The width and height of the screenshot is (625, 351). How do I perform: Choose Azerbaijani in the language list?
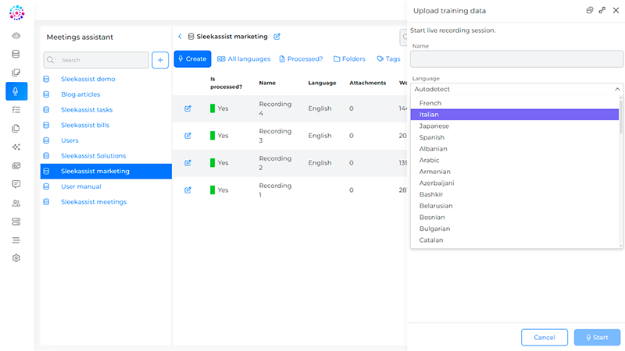pos(515,183)
